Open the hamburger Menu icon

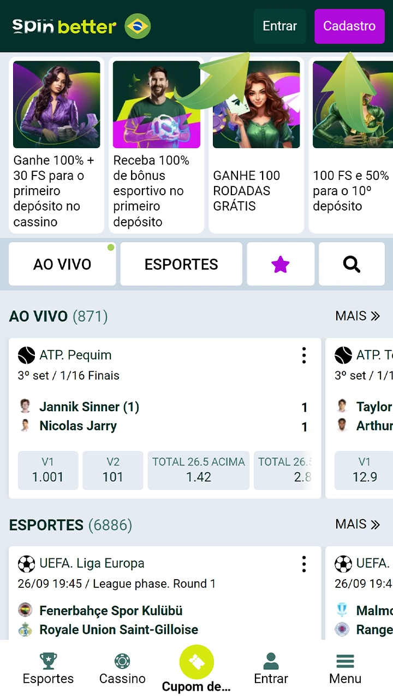click(x=345, y=662)
